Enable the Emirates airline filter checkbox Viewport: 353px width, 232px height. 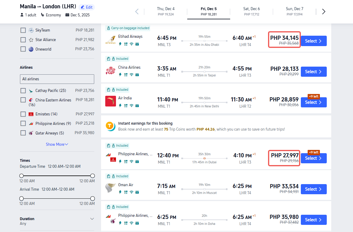point(23,114)
